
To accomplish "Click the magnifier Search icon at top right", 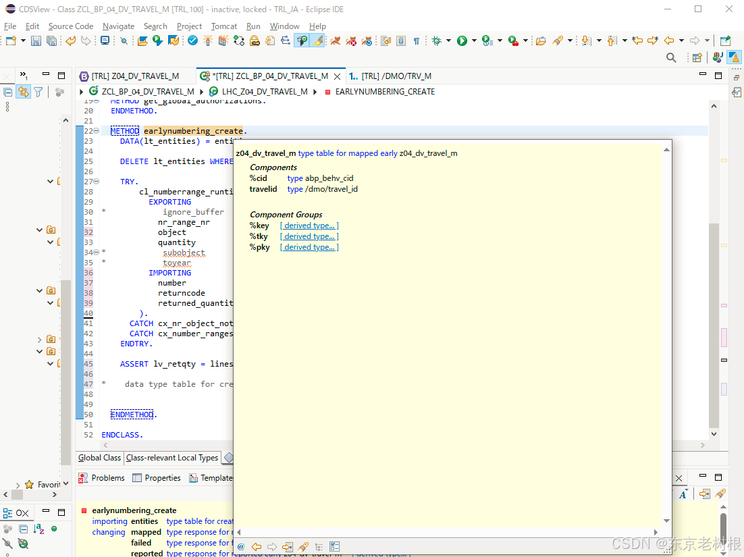I will [671, 58].
